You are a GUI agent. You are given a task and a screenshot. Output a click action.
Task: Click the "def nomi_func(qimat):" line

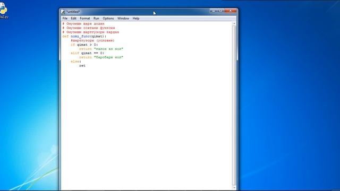pyautogui.click(x=84, y=37)
